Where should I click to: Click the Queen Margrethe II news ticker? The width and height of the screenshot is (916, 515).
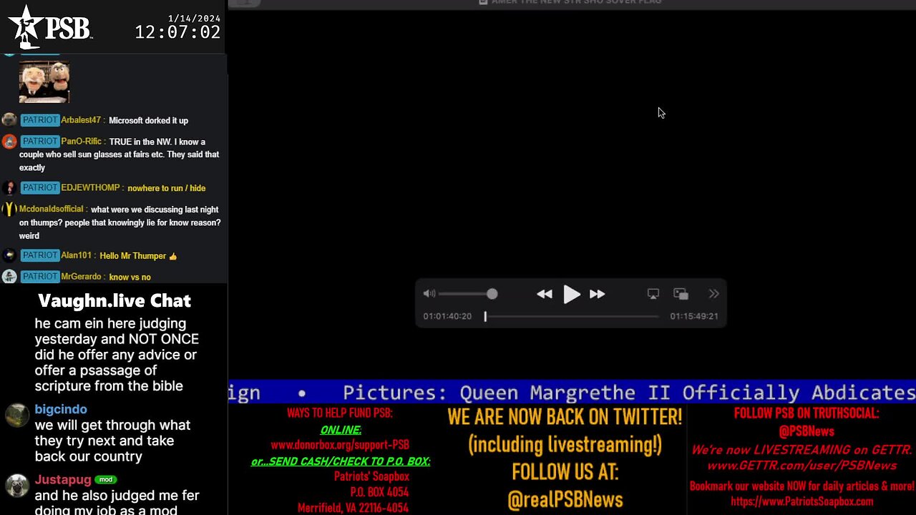point(571,393)
